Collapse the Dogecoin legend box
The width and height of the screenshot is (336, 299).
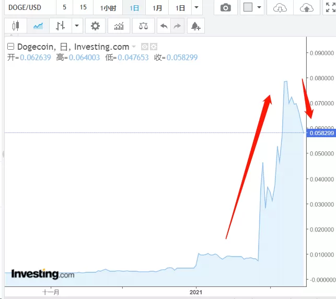tap(11, 47)
